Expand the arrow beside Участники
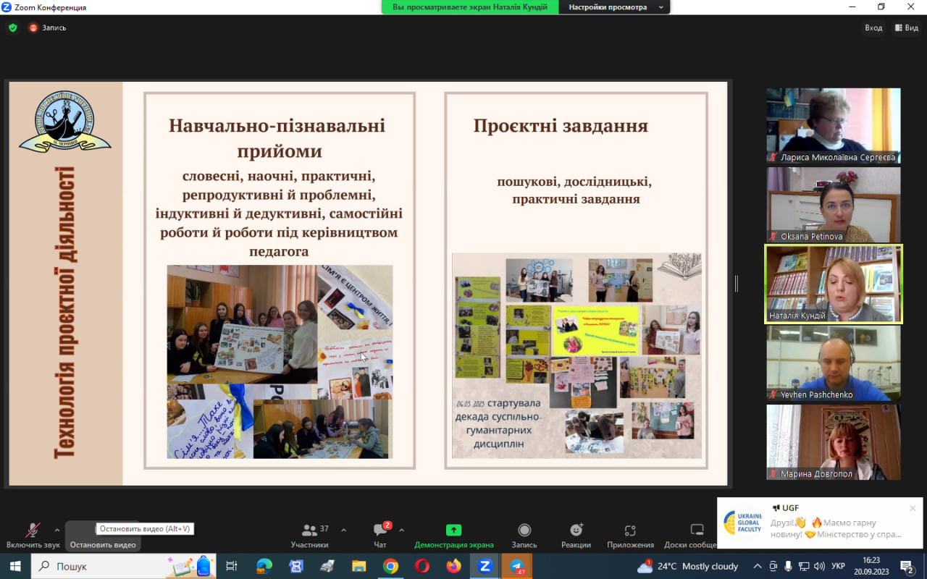 [343, 530]
